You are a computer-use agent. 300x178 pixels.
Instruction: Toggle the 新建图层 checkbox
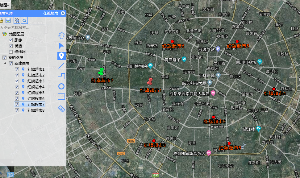11,64
